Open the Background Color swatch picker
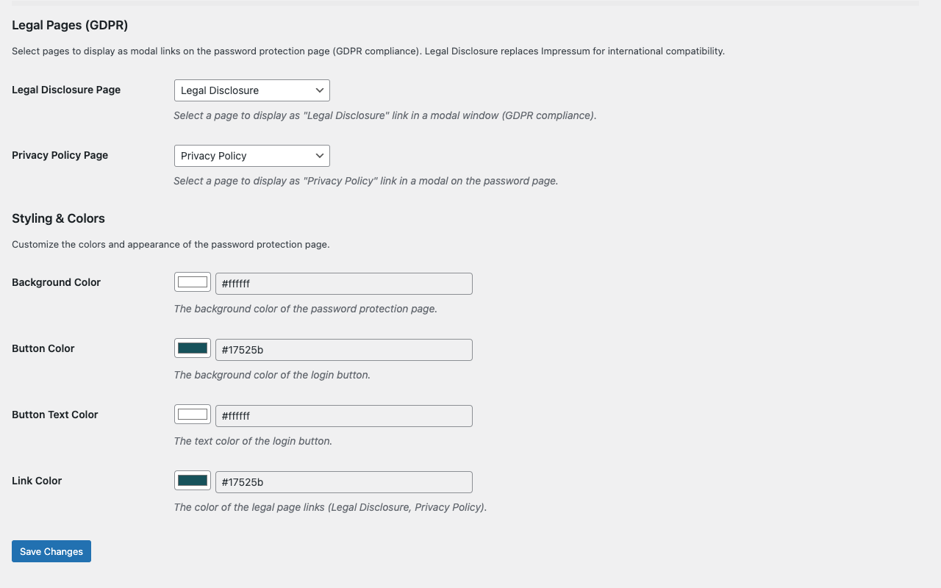 193,282
